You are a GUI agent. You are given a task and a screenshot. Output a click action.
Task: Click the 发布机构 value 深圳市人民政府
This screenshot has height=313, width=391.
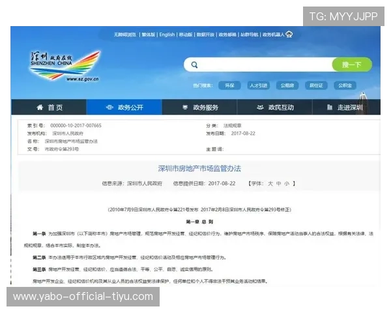68,133
